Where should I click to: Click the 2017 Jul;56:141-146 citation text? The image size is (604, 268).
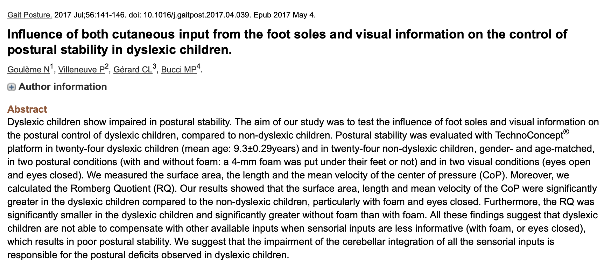pyautogui.click(x=90, y=15)
